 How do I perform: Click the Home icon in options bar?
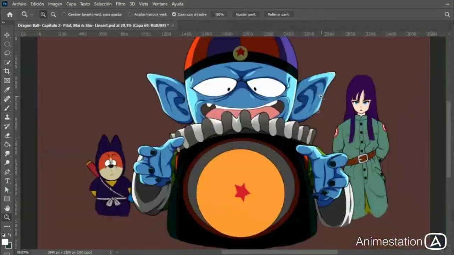[10, 15]
